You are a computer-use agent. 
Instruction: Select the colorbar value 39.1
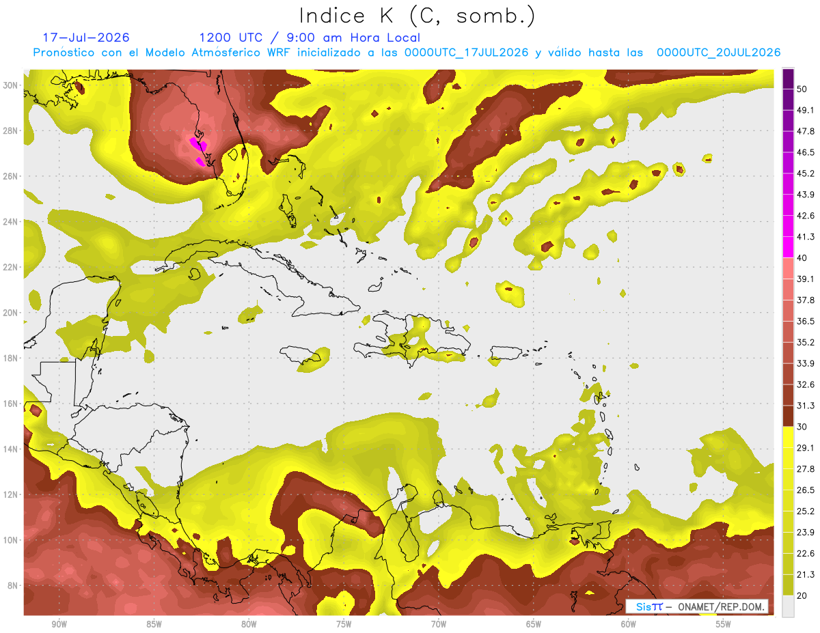pyautogui.click(x=806, y=279)
